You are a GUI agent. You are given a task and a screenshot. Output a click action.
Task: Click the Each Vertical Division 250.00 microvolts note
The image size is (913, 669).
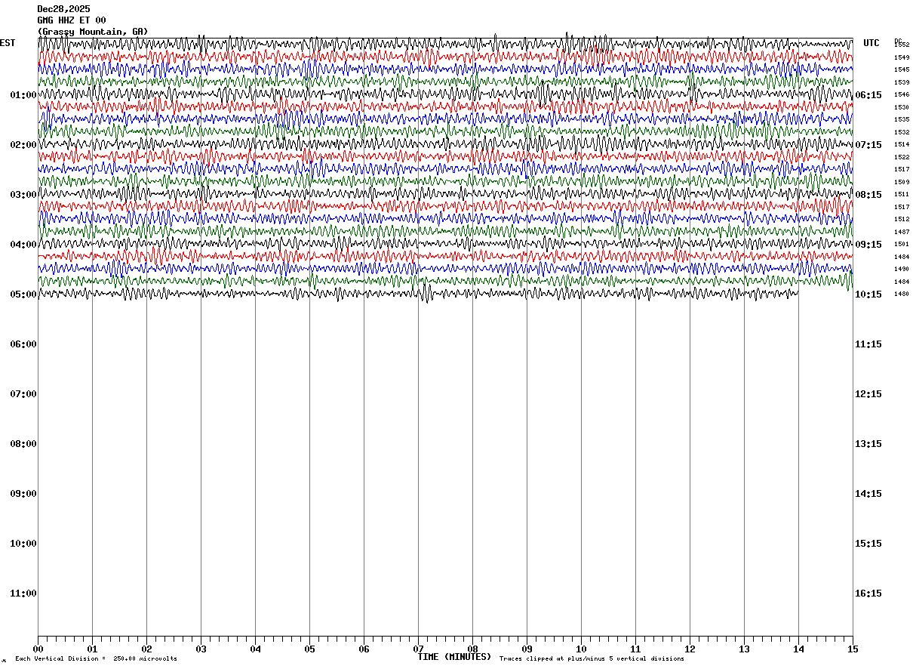(x=97, y=659)
